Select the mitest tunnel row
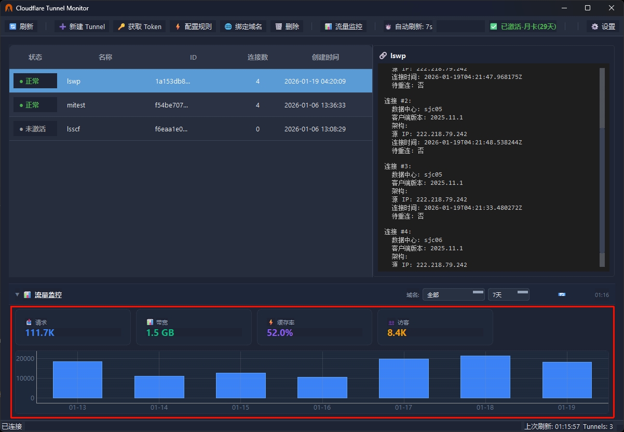 [x=191, y=105]
